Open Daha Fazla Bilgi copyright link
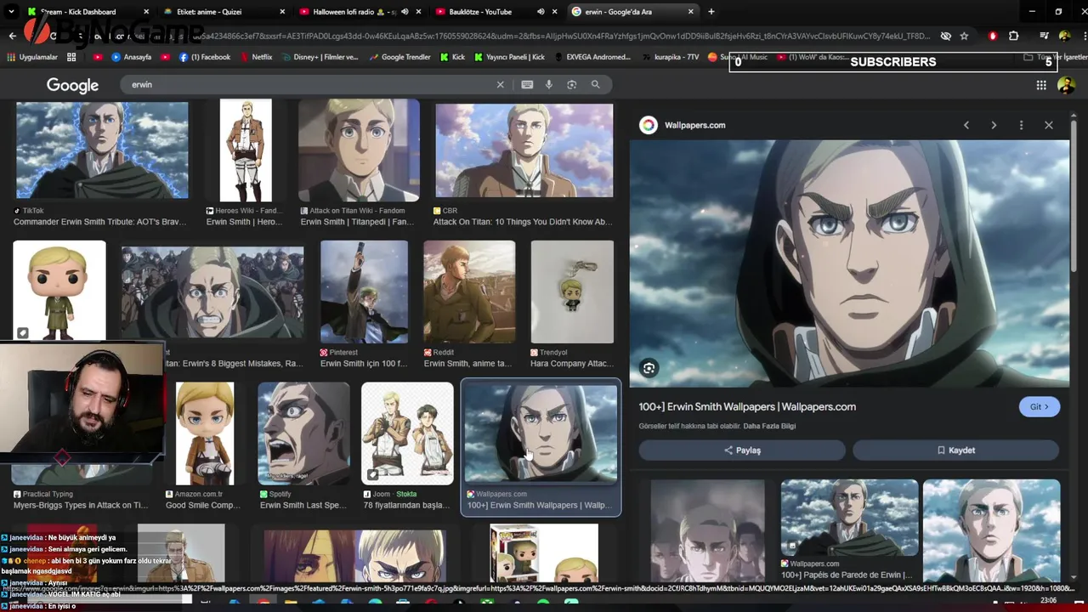Viewport: 1088px width, 612px height. (x=769, y=426)
